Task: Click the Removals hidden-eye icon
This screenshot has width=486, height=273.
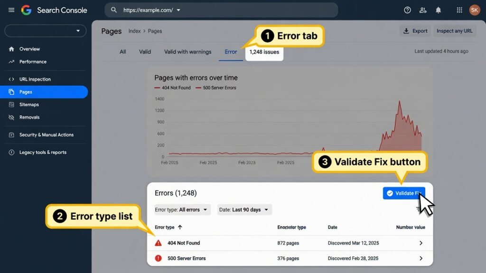Action: click(11, 118)
